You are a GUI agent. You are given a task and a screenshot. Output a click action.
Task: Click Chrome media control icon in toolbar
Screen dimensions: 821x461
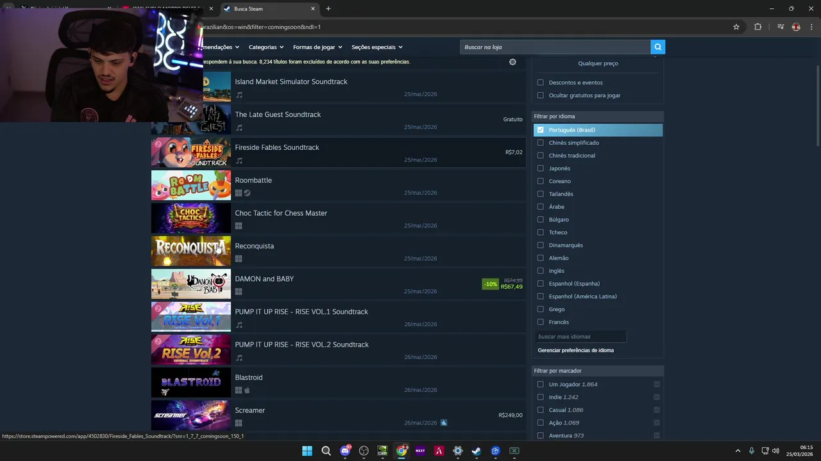click(x=780, y=27)
